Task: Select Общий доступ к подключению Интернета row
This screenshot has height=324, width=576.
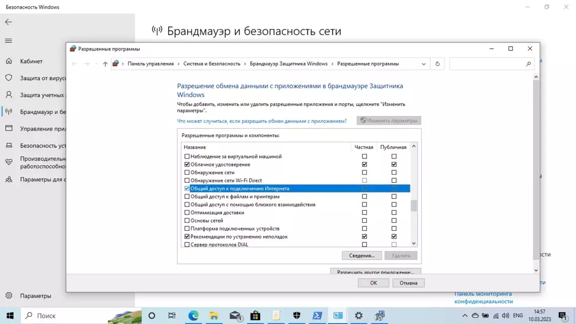Action: point(296,188)
